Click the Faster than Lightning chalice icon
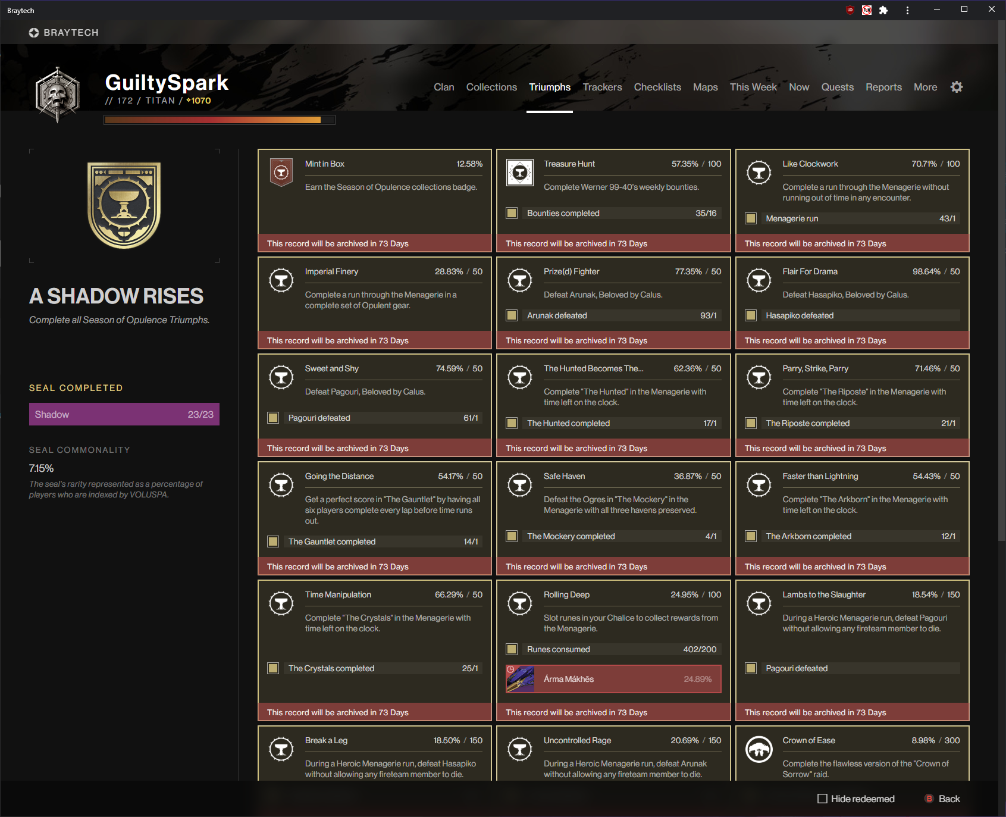This screenshot has width=1006, height=817. coord(759,485)
